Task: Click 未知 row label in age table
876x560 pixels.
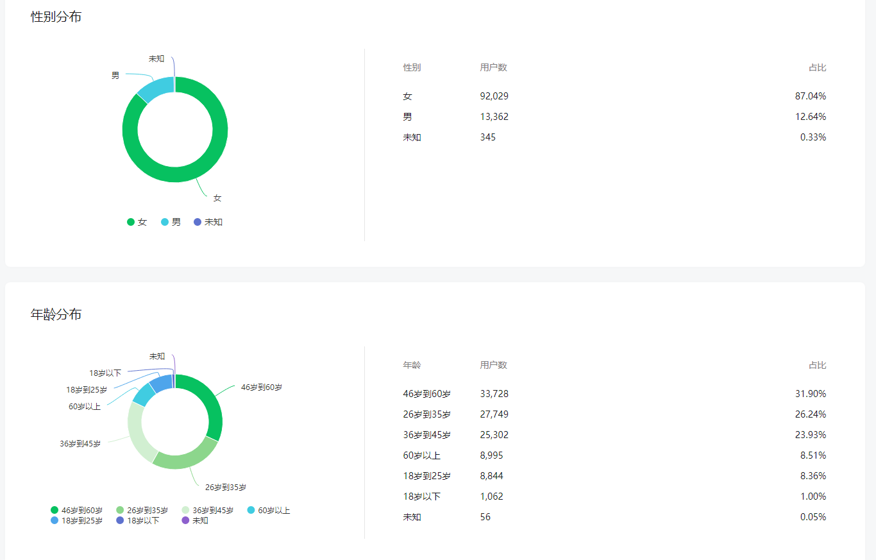Action: coord(412,517)
